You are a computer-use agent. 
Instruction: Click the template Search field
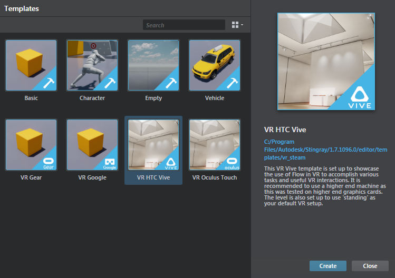click(184, 25)
